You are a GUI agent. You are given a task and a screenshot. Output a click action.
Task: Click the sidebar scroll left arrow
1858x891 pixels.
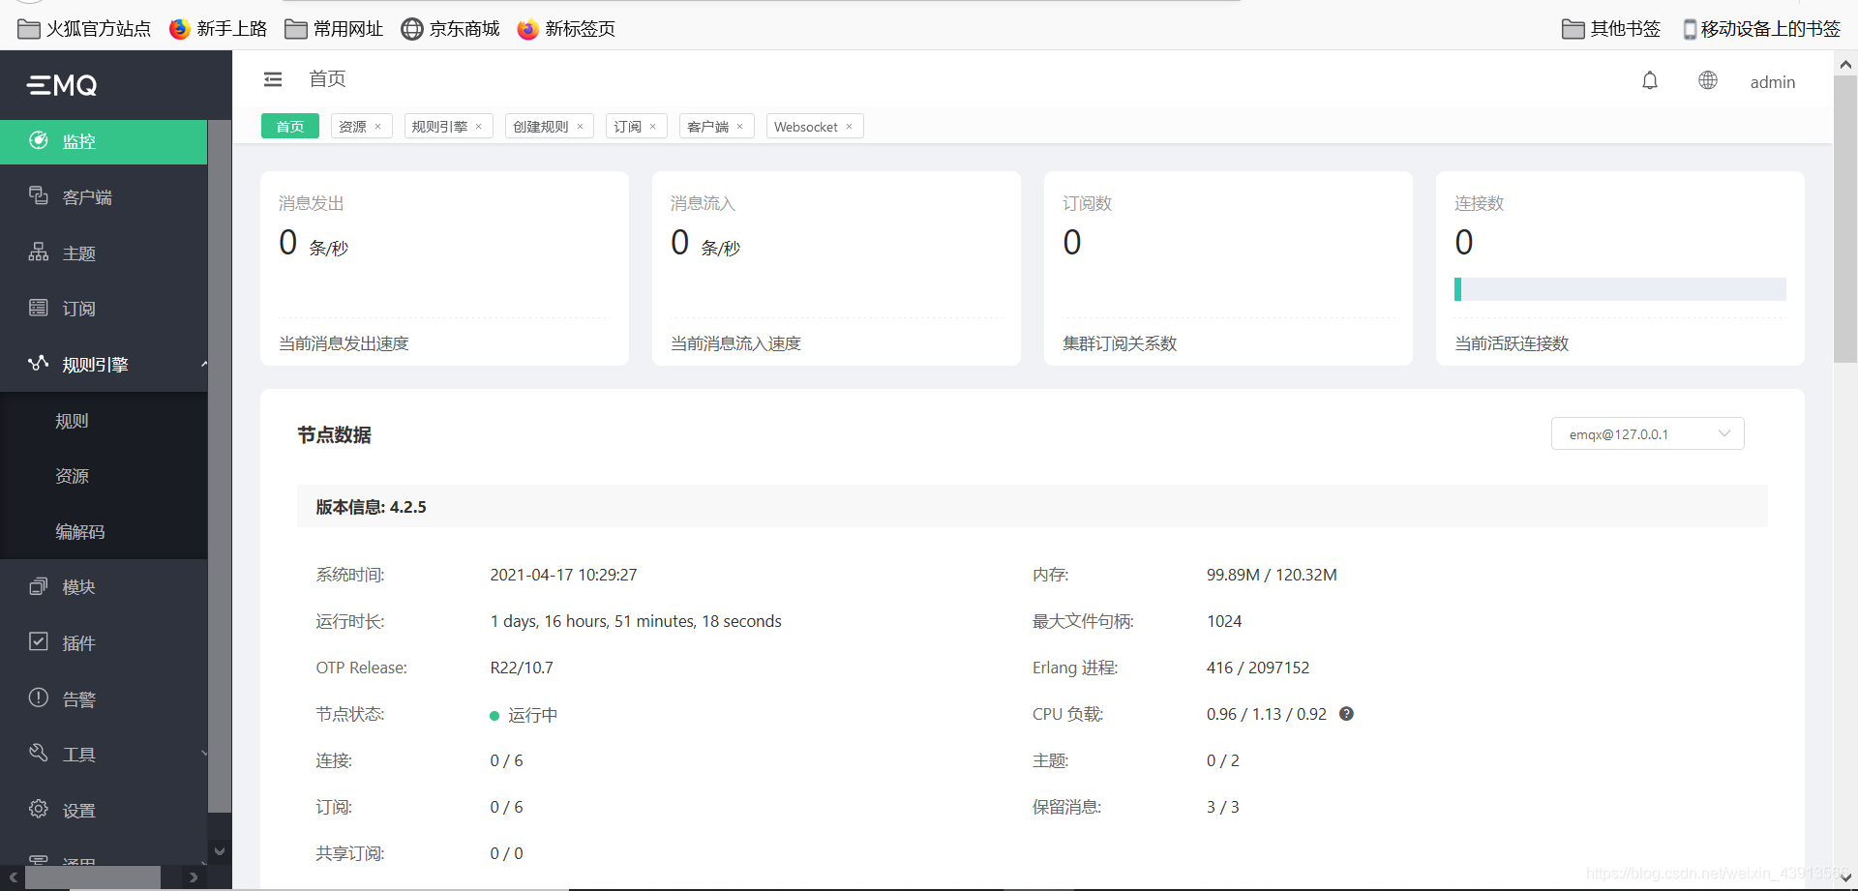click(x=14, y=877)
